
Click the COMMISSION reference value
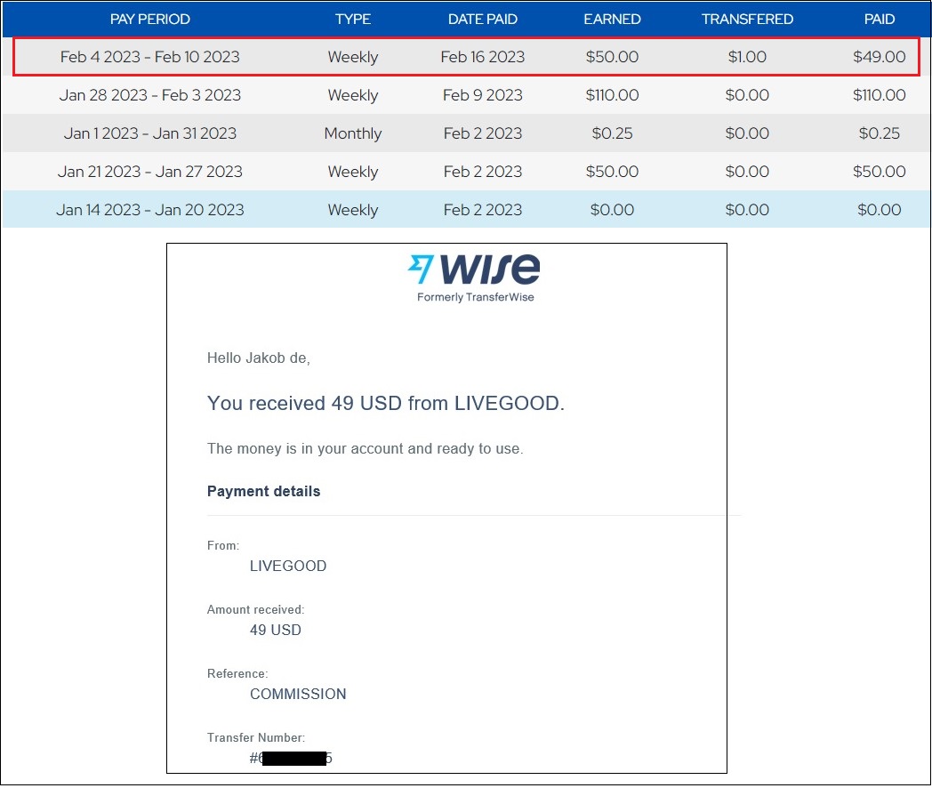[298, 694]
